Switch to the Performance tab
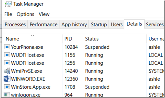The image size is (165, 98). coord(44,25)
